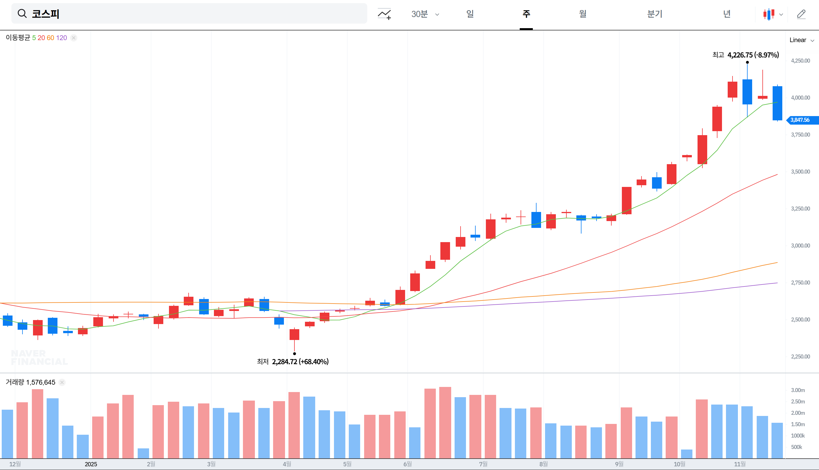Remove the 거래량 volume indicator
819x470 pixels.
point(62,382)
